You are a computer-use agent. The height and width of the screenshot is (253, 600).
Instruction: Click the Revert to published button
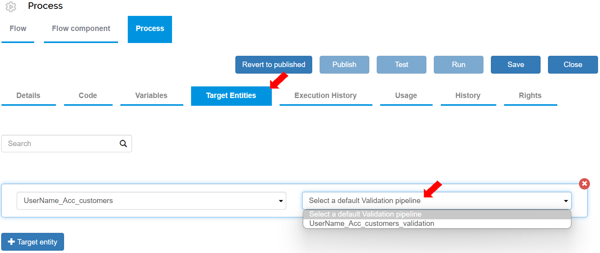pos(274,65)
